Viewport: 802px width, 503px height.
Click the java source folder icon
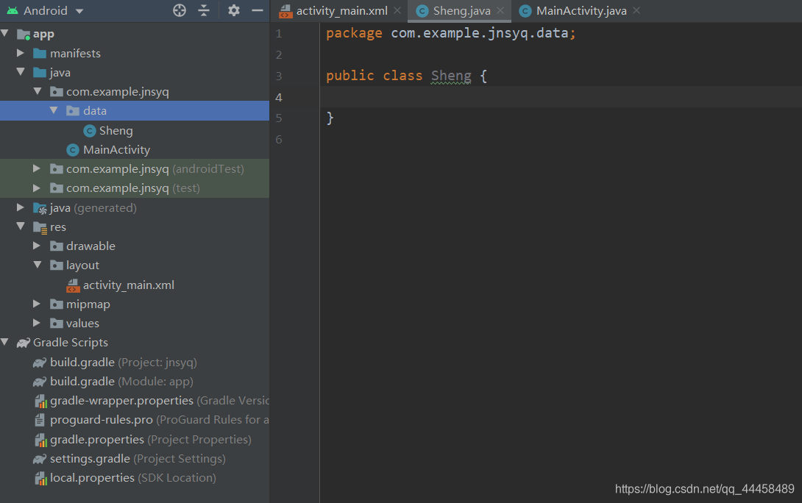click(40, 73)
